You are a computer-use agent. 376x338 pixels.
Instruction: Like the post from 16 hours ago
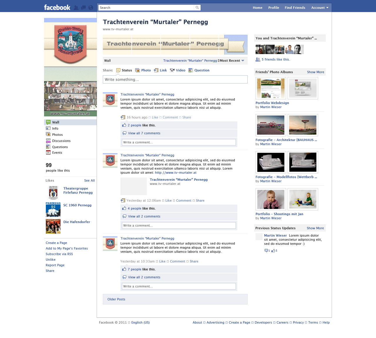[155, 117]
